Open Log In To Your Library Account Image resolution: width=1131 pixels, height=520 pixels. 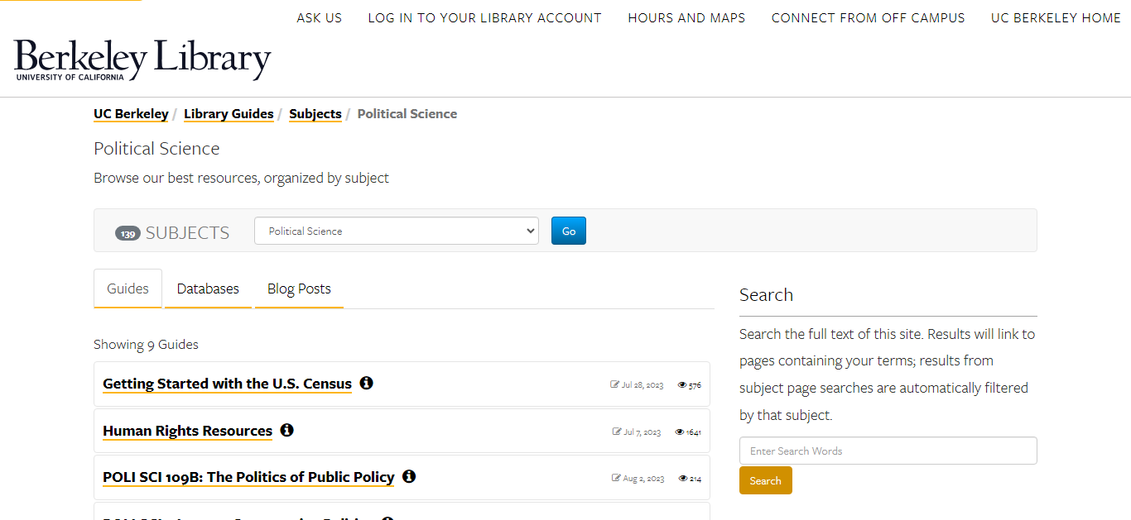tap(485, 18)
